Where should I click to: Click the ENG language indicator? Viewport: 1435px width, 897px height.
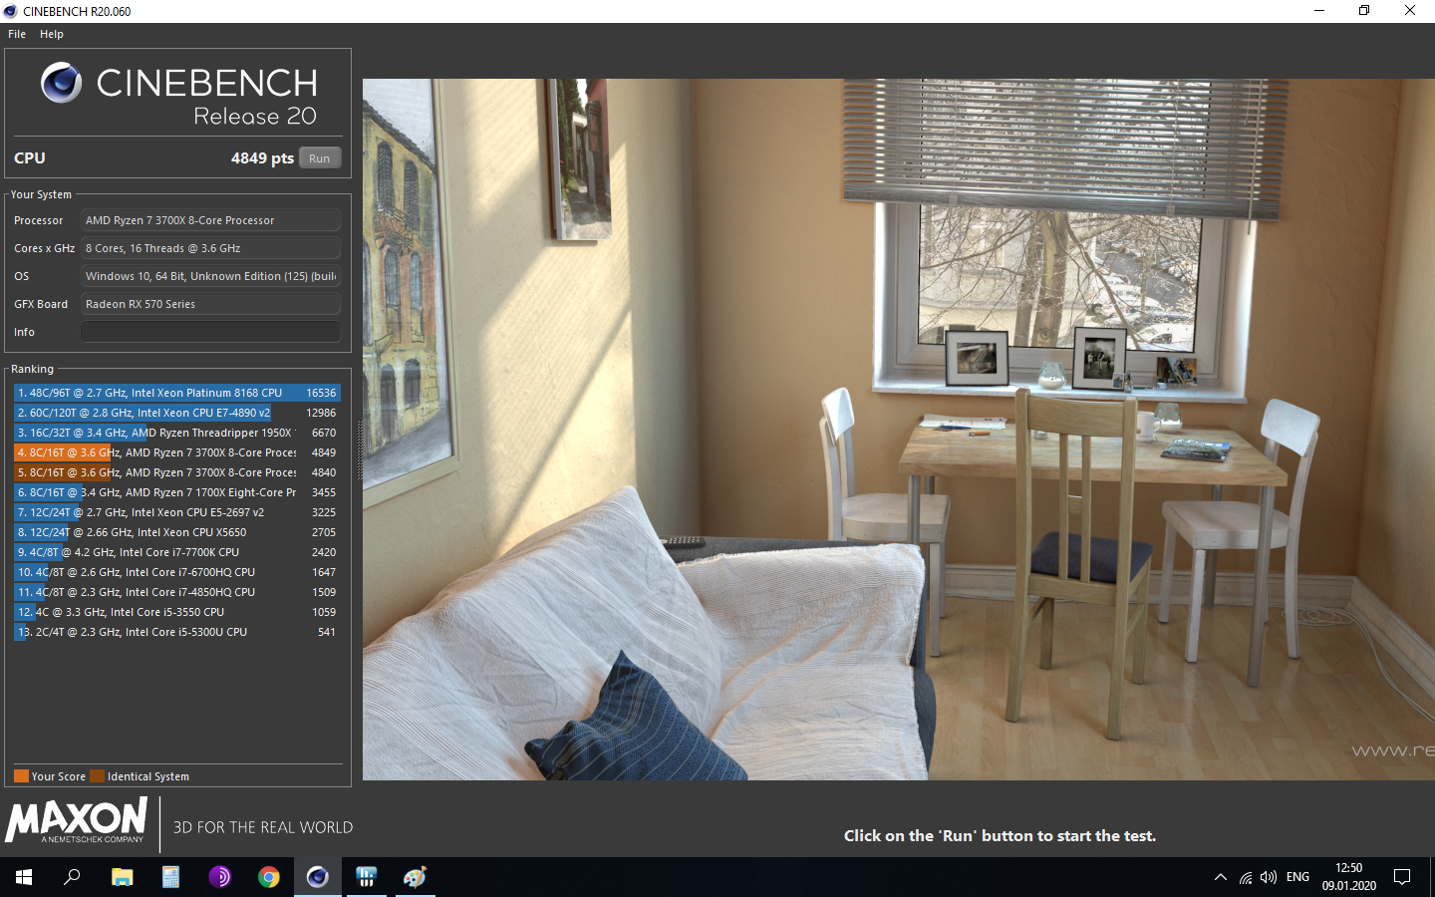1297,877
